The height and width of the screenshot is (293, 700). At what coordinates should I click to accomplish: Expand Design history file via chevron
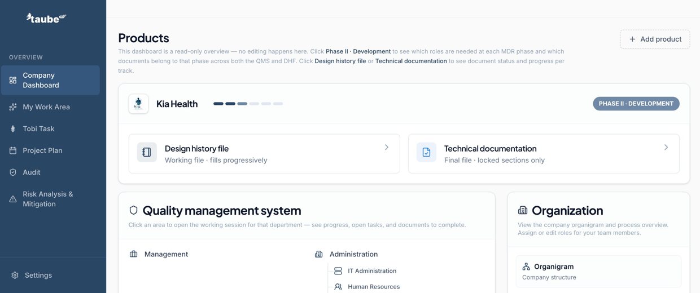coord(387,147)
